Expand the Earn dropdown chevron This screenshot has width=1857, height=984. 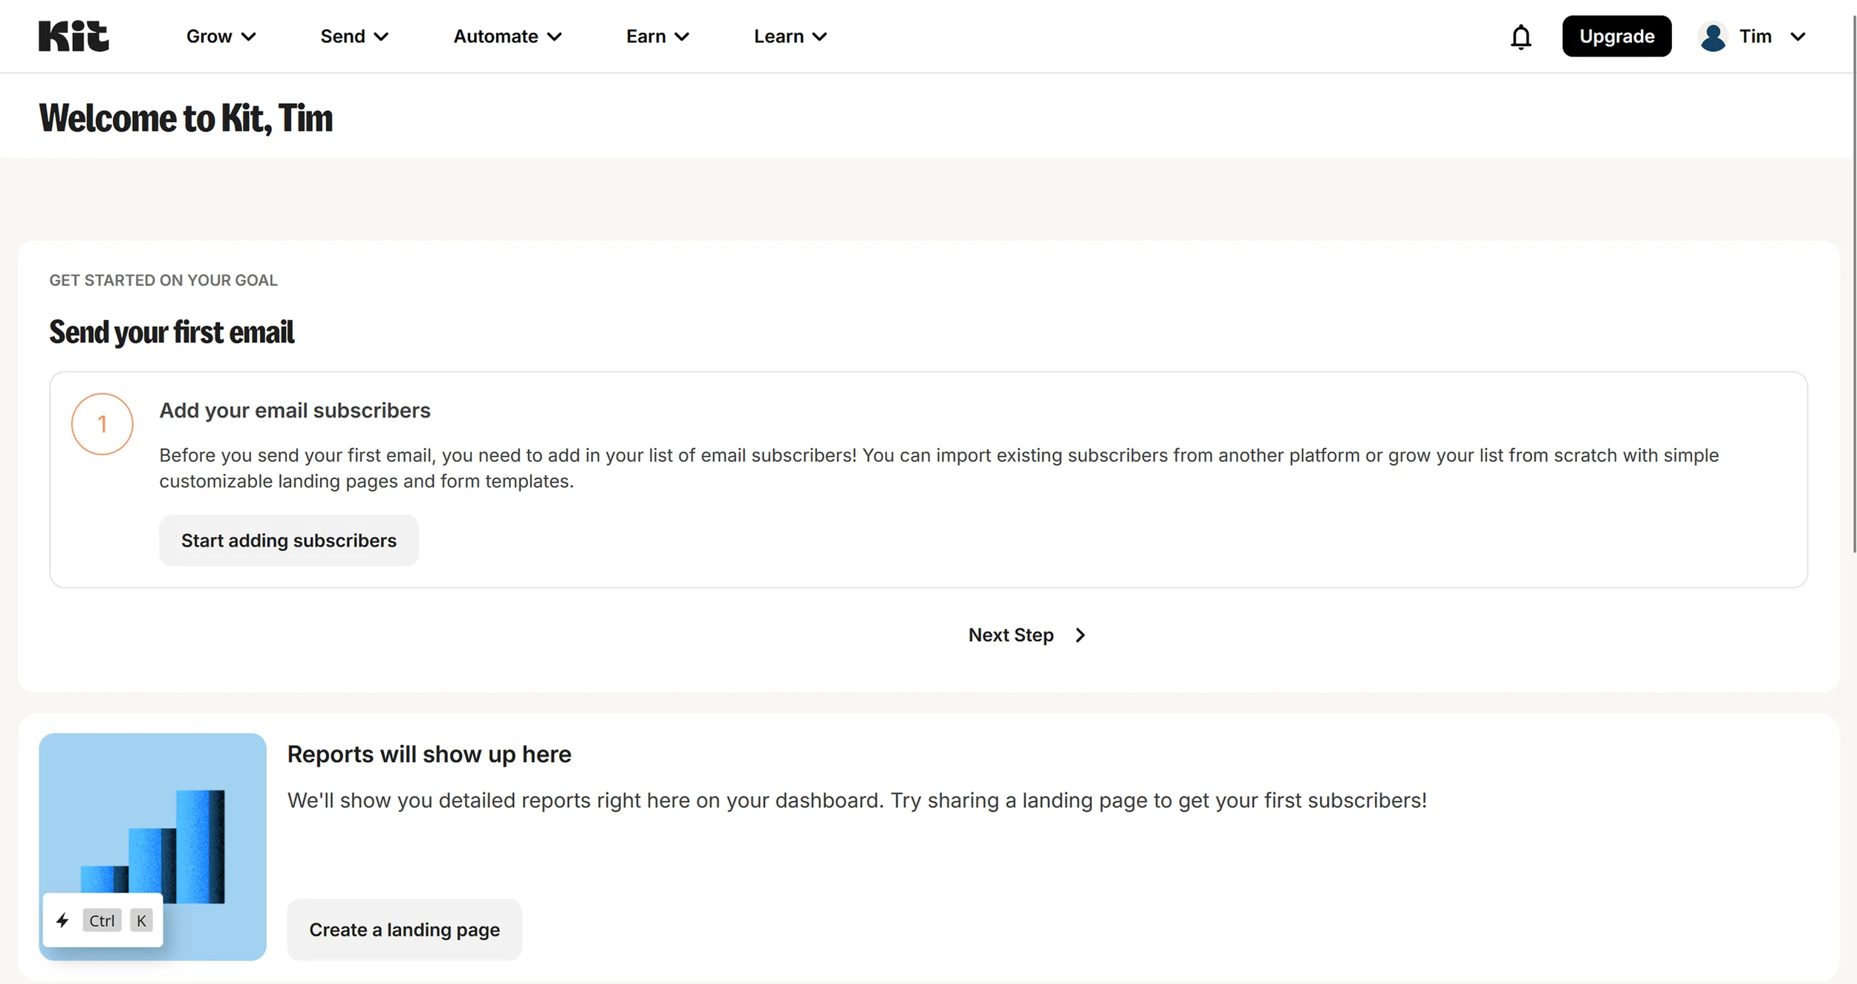pyautogui.click(x=682, y=37)
